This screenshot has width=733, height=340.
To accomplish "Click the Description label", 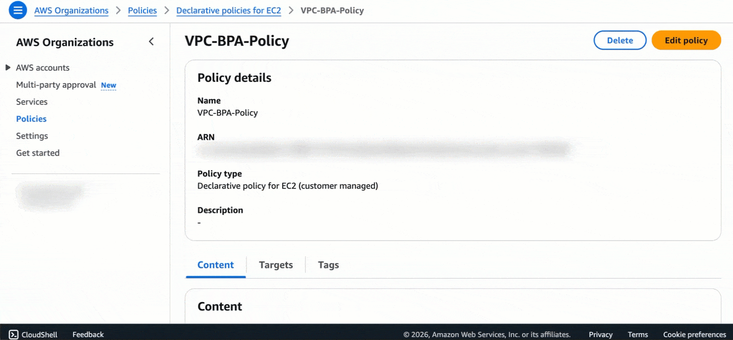I will point(220,210).
